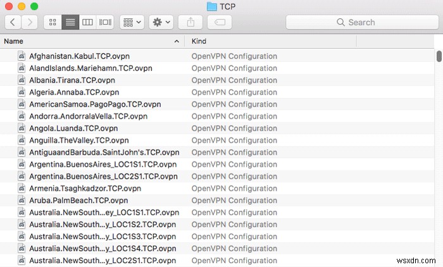
Task: Select Australia.NewSouth...y_LOC1S3.TCP.ovpn file name
Action: [x=103, y=237]
